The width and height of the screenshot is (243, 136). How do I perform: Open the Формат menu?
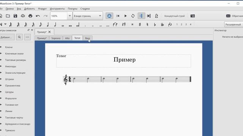(42, 9)
